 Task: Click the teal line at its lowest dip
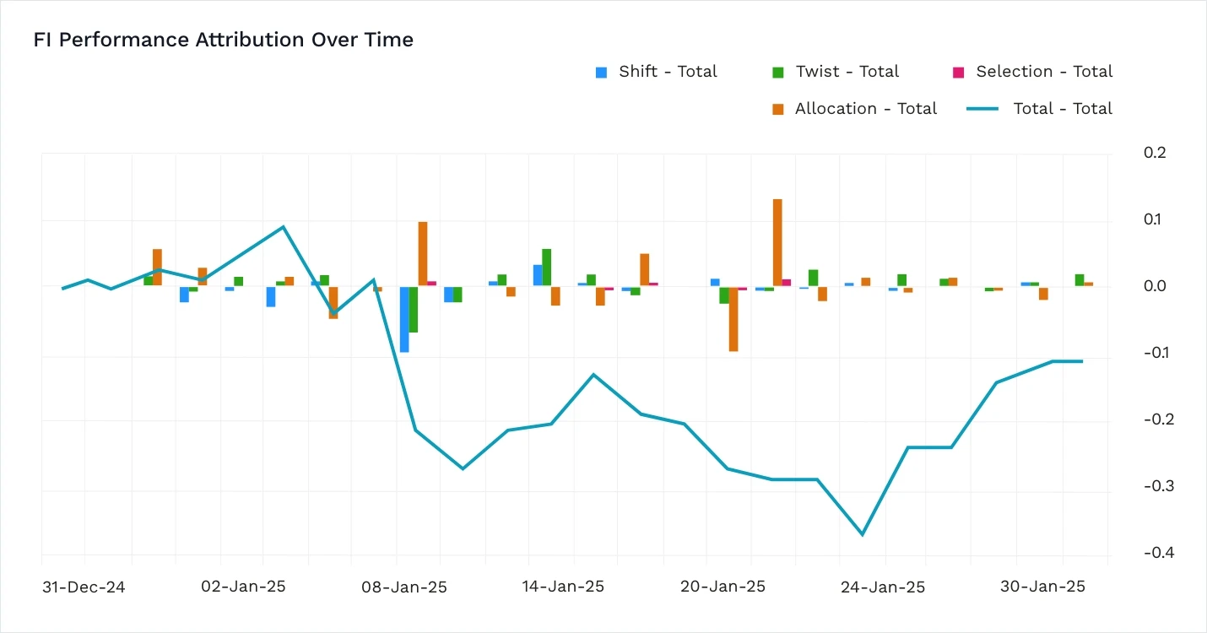point(862,534)
